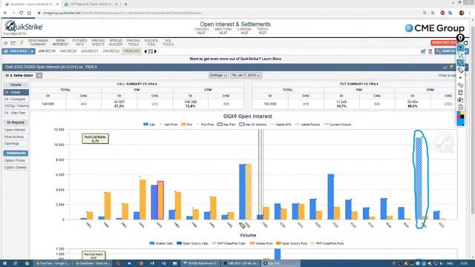Open the Vol2Vol Tool menu
Screen dimensions: 475x267
pos(151,43)
